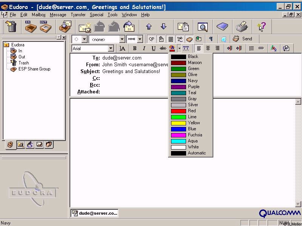
Task: Open the Out mailbox from the toolbar
Action: [45, 26]
